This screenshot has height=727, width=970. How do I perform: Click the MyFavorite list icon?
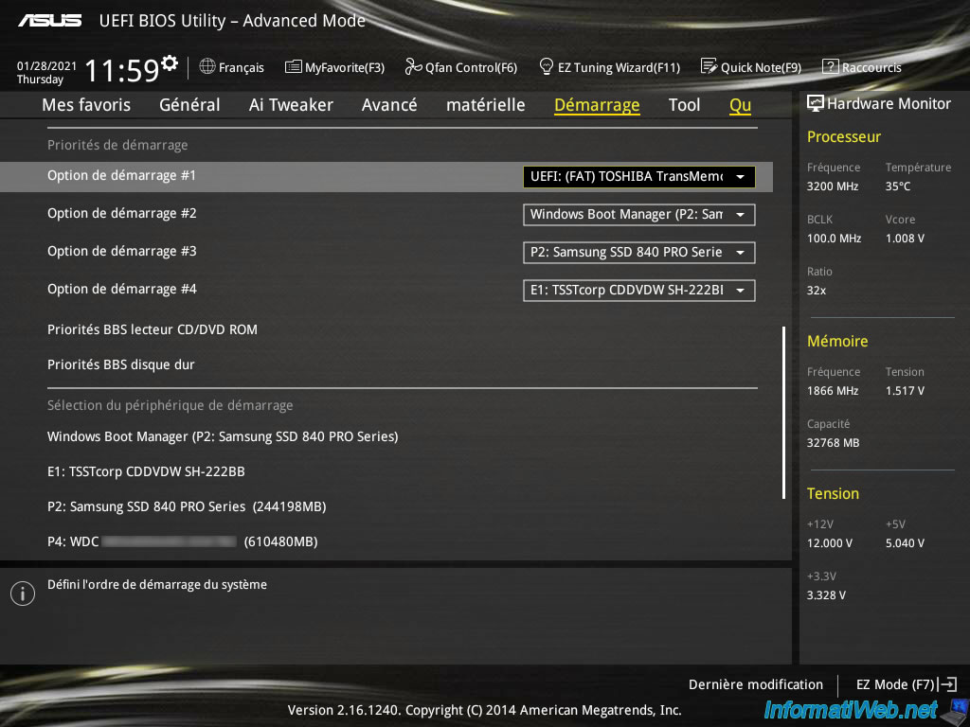pyautogui.click(x=294, y=66)
